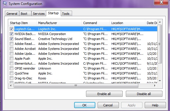Screen dimensions: 170x111
Task: Click the vertical scrollbar thumb
Action: (x=160, y=44)
